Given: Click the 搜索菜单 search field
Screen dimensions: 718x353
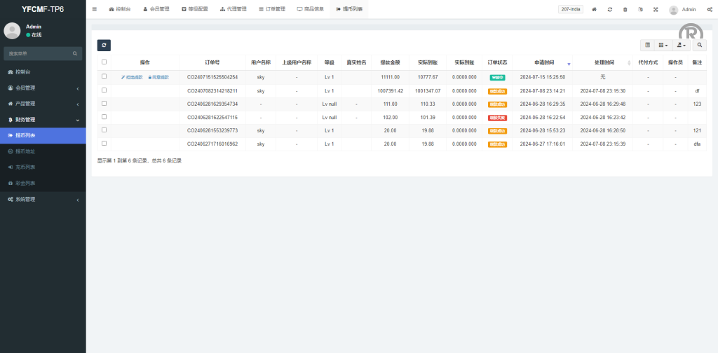Looking at the screenshot, I should click(39, 53).
